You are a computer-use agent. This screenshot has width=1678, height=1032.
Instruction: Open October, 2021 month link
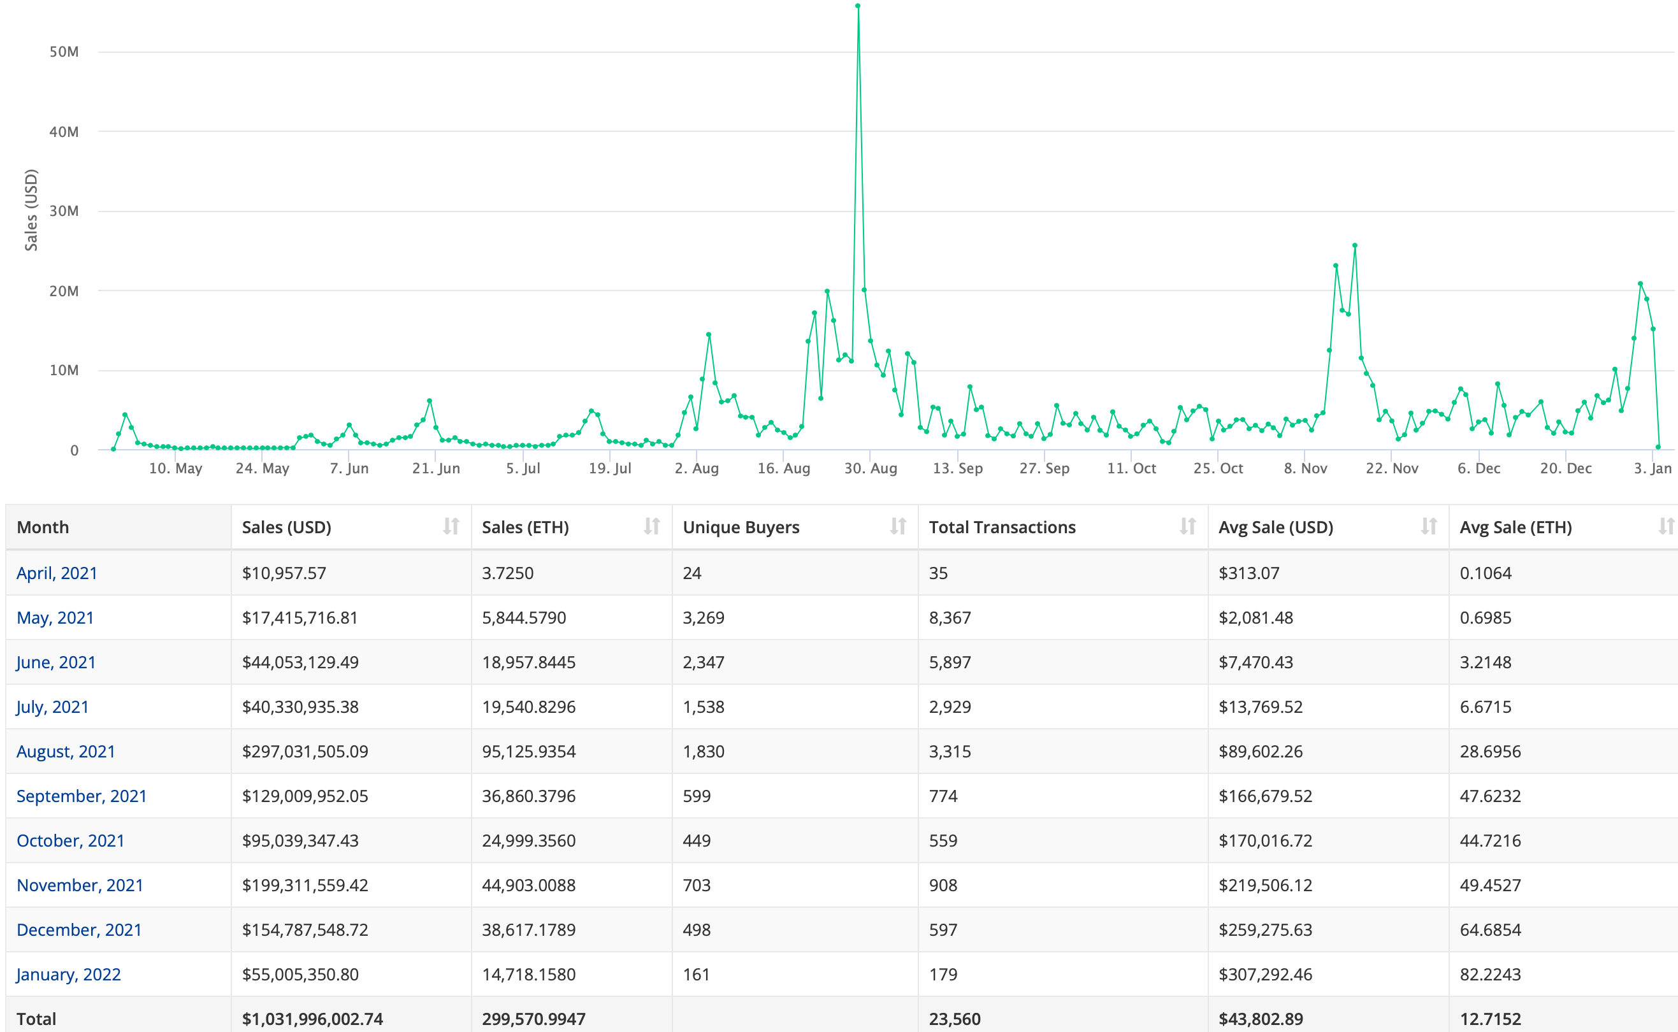pyautogui.click(x=70, y=840)
